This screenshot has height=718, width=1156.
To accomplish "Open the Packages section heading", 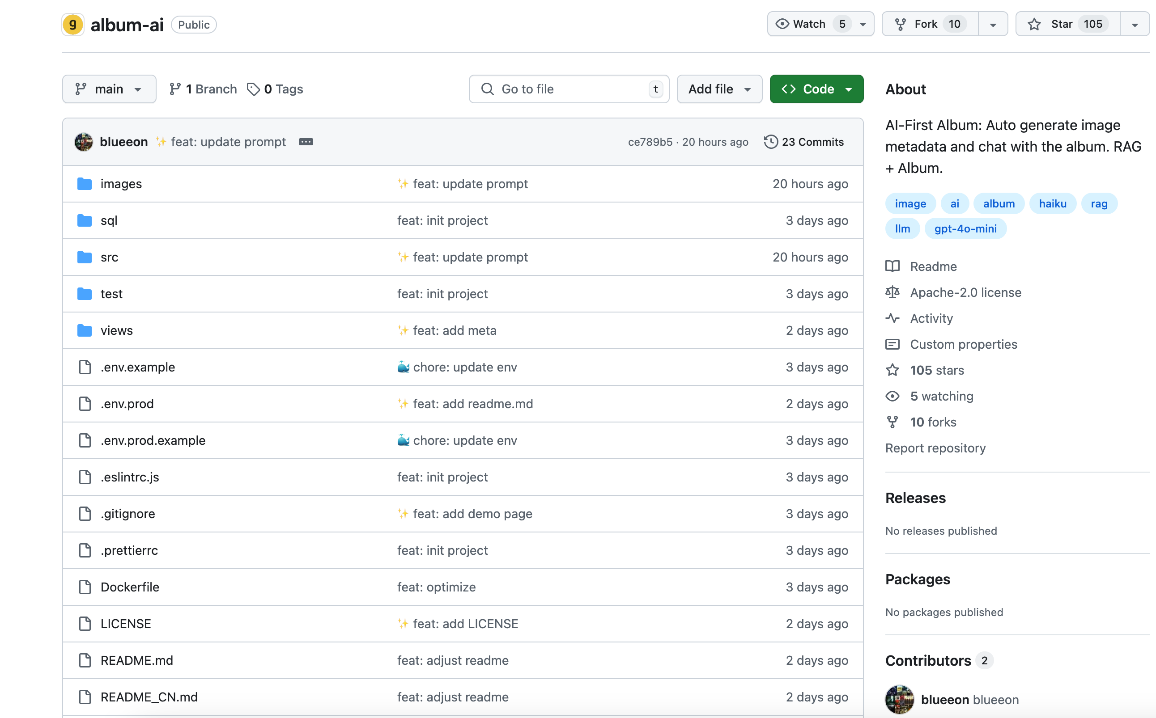I will [918, 579].
